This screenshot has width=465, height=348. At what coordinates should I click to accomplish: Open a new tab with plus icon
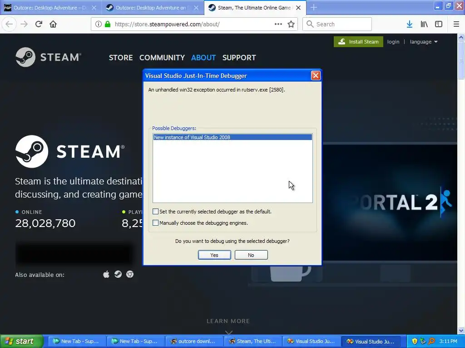point(313,8)
